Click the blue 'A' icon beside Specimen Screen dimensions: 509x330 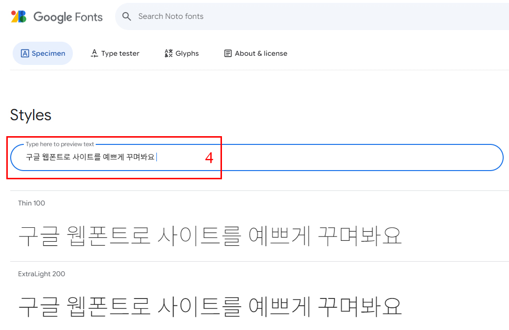(25, 53)
